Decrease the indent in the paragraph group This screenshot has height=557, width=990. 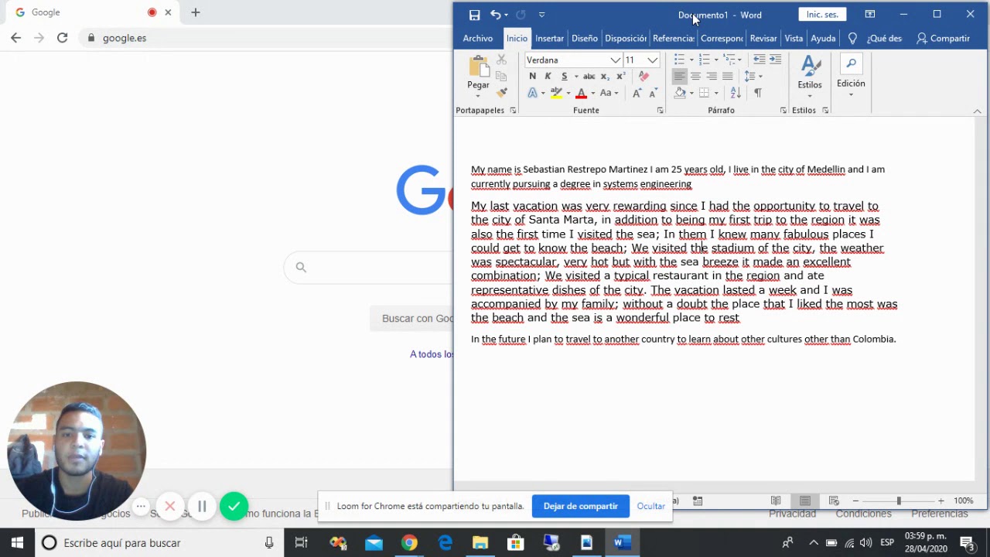(760, 60)
